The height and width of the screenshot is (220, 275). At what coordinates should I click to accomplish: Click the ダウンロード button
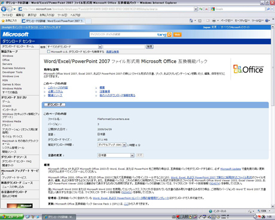point(54,105)
